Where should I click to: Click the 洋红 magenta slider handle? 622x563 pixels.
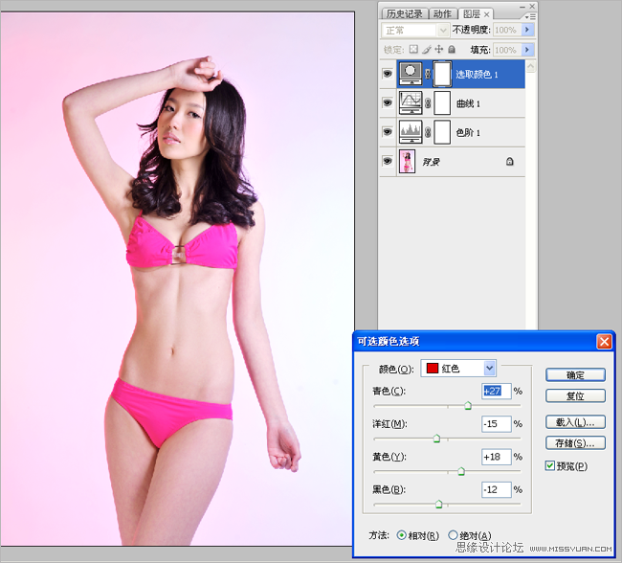436,439
